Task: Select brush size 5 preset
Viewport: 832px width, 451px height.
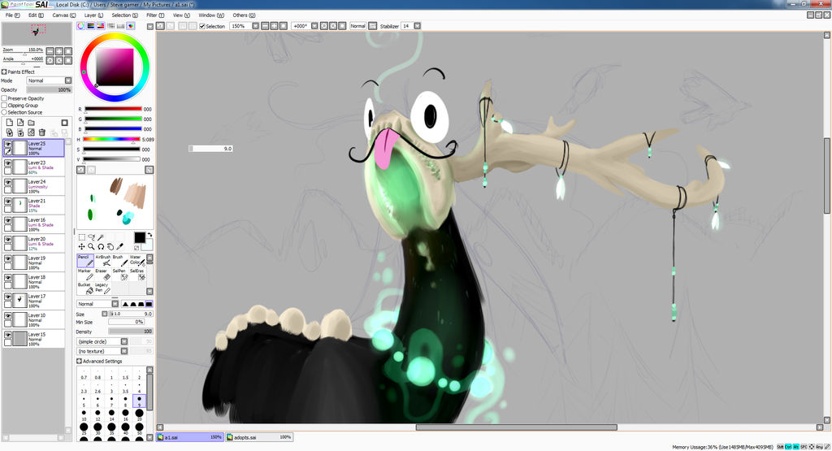Action: pos(84,400)
